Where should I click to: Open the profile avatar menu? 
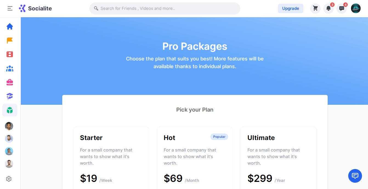pyautogui.click(x=356, y=8)
